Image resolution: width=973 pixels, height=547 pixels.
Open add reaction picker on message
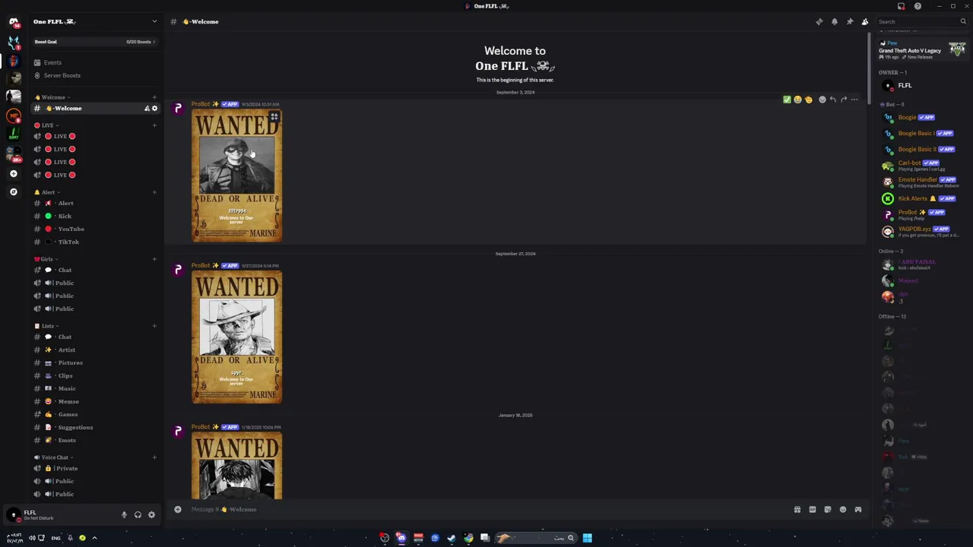[822, 100]
